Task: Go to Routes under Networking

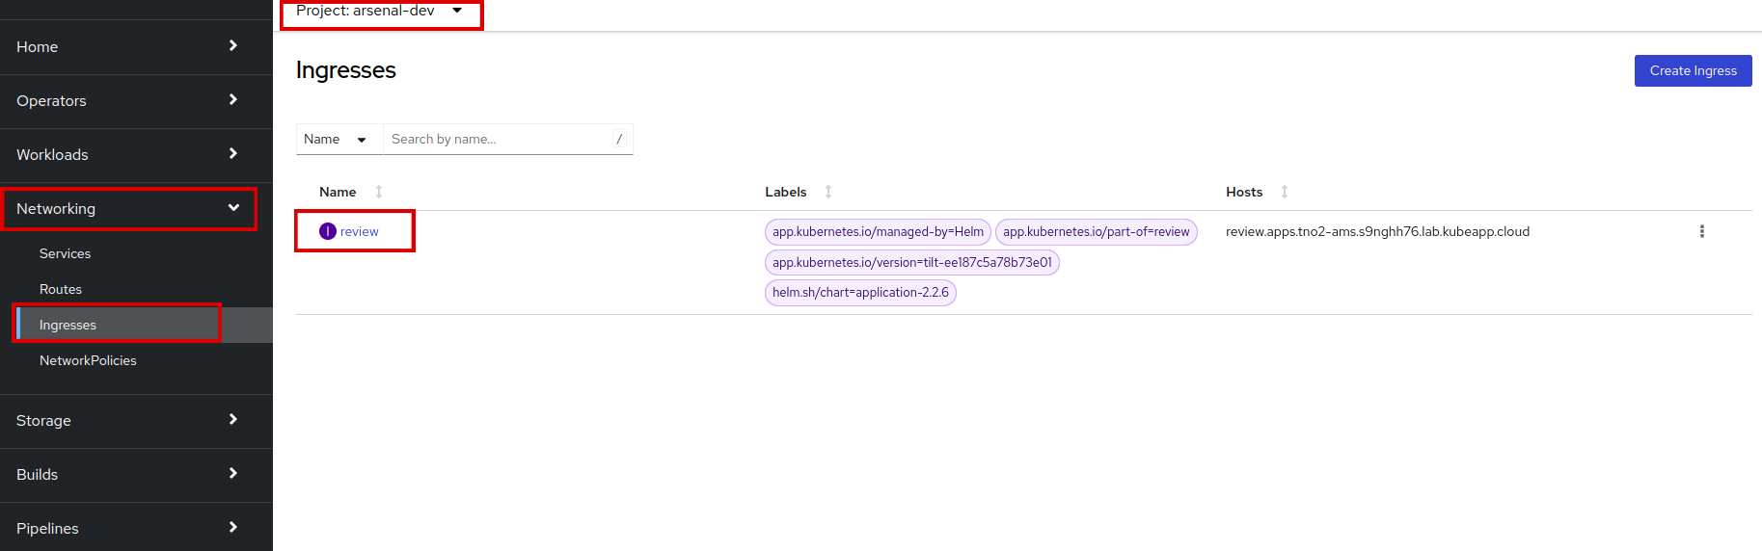Action: pos(61,289)
